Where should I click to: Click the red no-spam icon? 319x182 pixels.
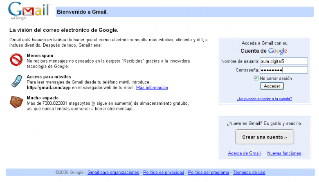pyautogui.click(x=16, y=60)
